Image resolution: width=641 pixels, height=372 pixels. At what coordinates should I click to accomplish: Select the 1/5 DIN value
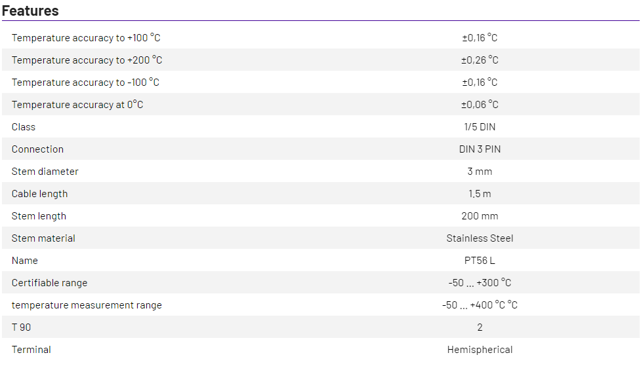pyautogui.click(x=480, y=127)
